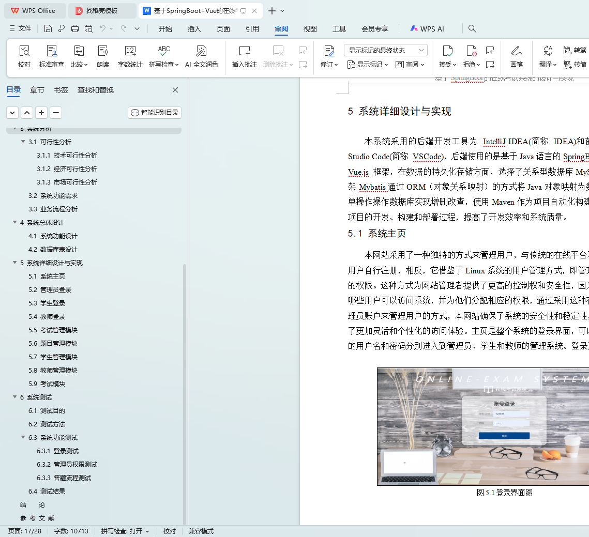Collapse 6.3 系统功能测试 tree node
This screenshot has height=537, width=589.
tap(23, 438)
